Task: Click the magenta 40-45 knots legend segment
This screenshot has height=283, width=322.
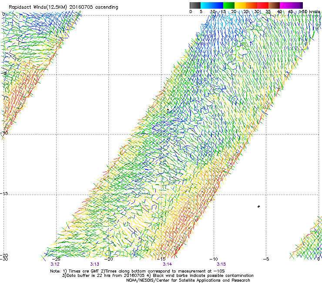Action: [x=285, y=5]
